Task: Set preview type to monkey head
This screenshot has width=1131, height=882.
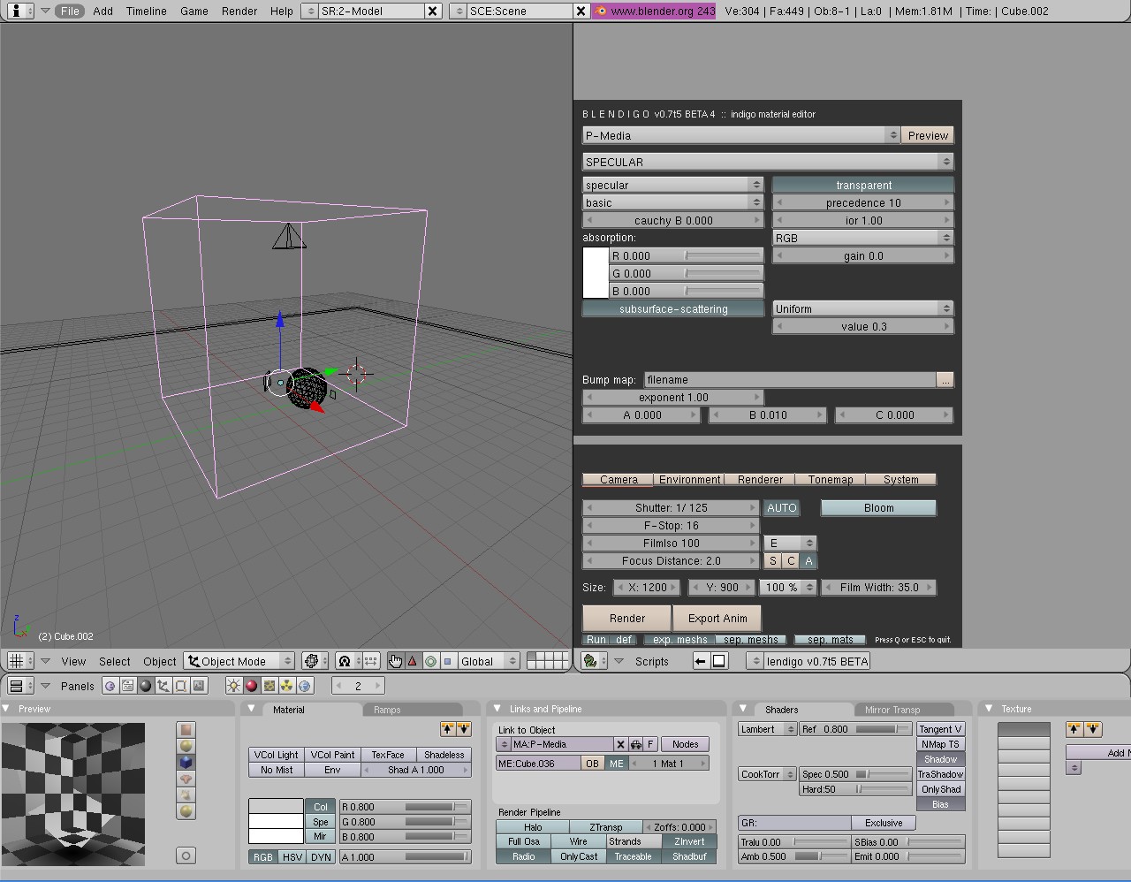Action: click(186, 779)
